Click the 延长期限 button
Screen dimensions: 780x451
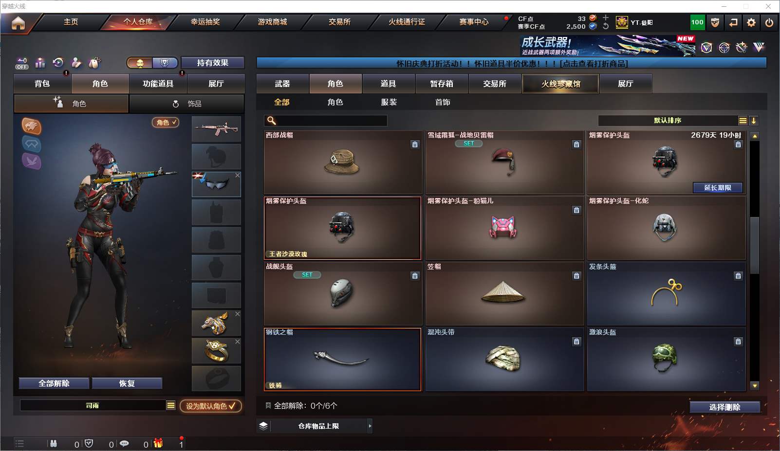(x=718, y=188)
